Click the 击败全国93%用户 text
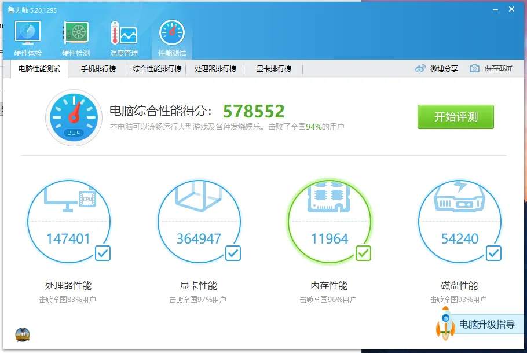 click(459, 300)
